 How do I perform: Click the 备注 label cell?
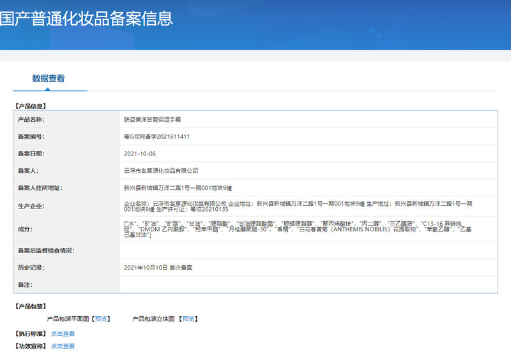(66, 284)
